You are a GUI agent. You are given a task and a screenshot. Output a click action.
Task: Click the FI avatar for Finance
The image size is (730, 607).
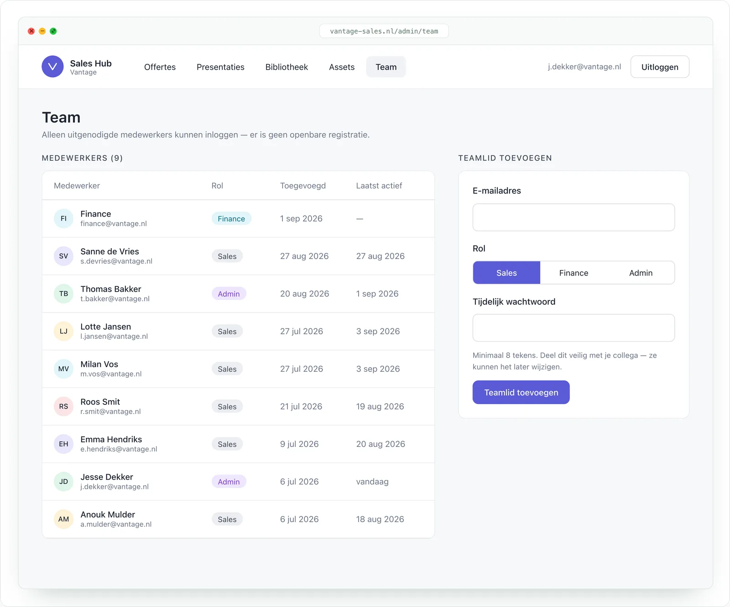pyautogui.click(x=63, y=218)
